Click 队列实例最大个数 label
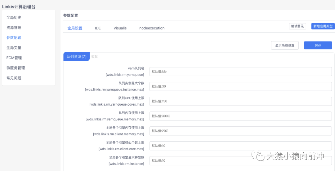 pyautogui.click(x=132, y=83)
